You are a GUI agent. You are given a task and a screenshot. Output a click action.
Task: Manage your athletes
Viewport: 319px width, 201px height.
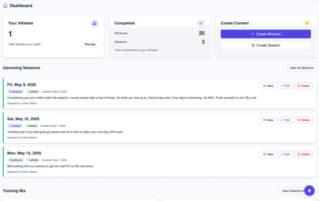coord(90,44)
